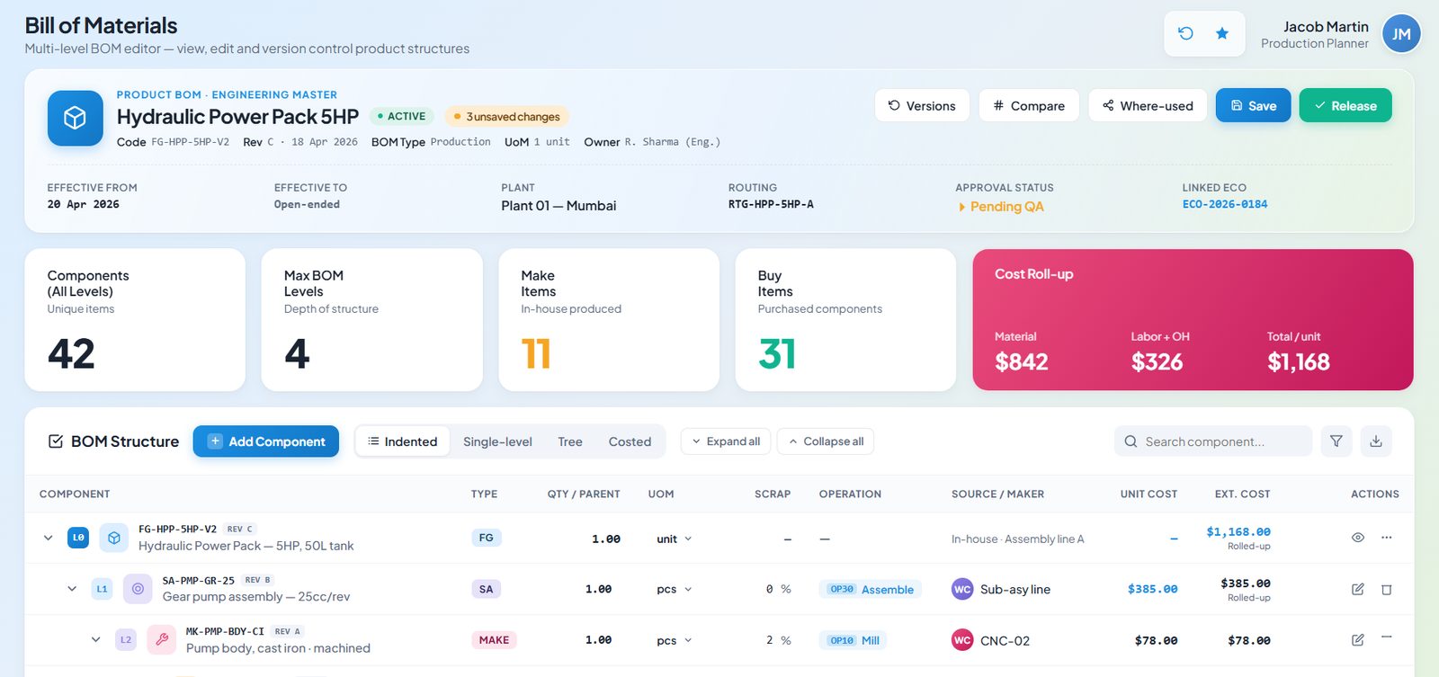Click the download export icon
The width and height of the screenshot is (1439, 677).
click(x=1376, y=441)
